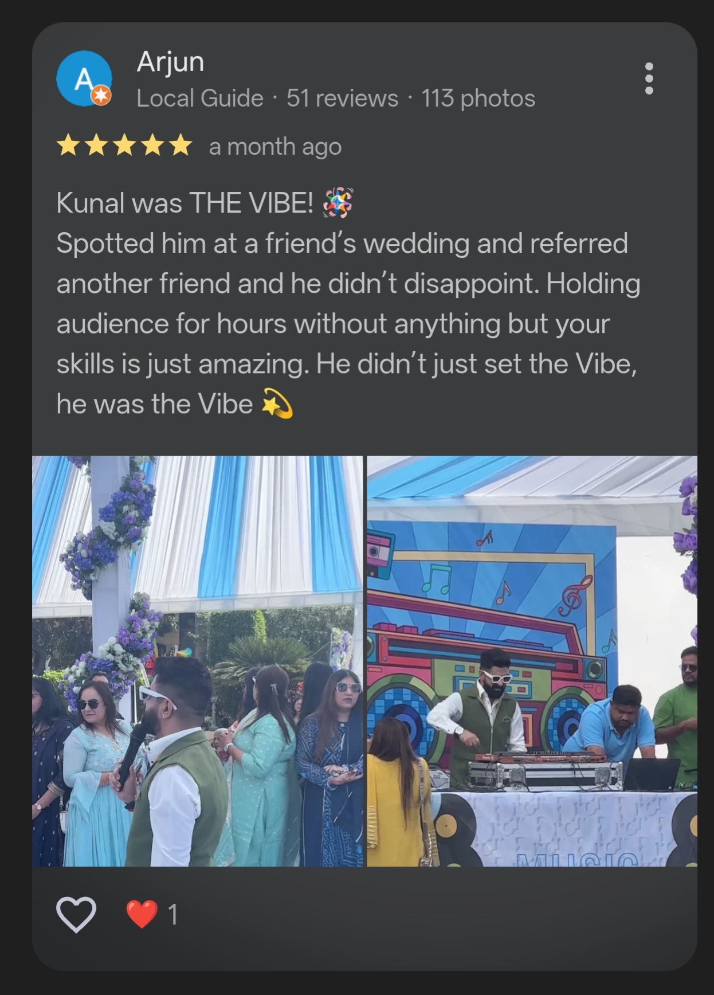The image size is (714, 995).
Task: Like the review with the outline heart
Action: pos(76,914)
